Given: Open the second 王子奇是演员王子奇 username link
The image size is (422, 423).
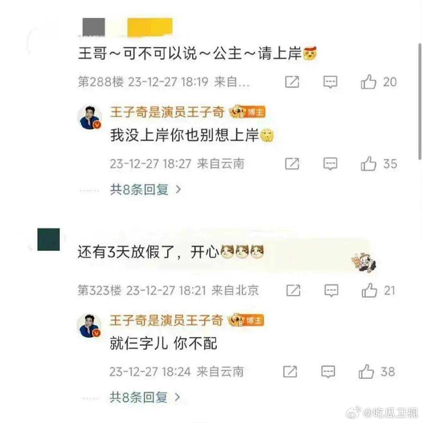Looking at the screenshot, I should (166, 320).
